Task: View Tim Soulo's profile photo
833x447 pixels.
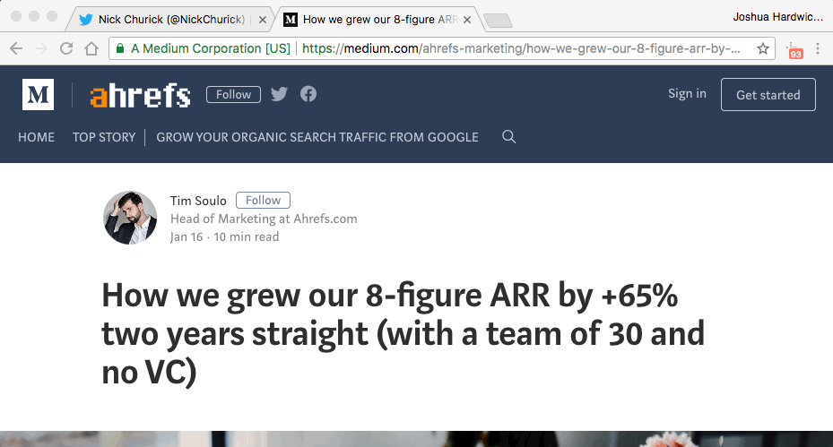Action: pos(130,218)
